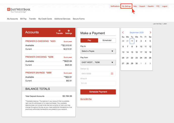Select September 30 in the calendar

click(x=136, y=63)
